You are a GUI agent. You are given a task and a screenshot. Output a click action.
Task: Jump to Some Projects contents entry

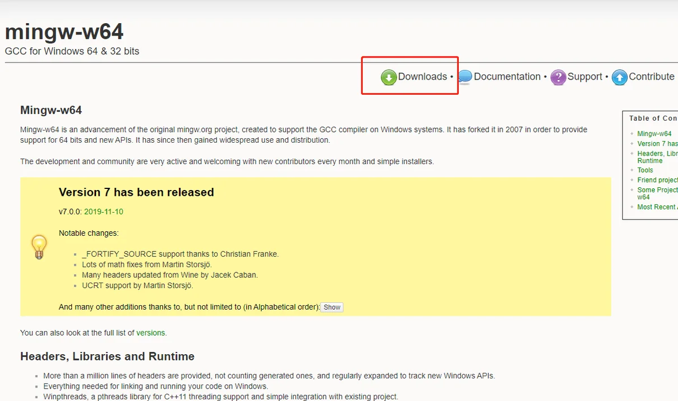[x=658, y=193]
